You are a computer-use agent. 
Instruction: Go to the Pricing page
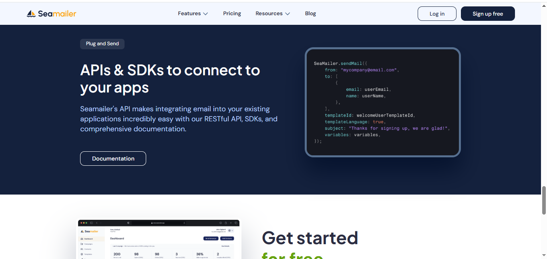point(232,14)
